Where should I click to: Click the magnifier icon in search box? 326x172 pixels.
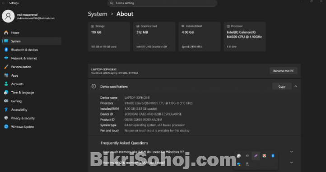(112, 3)
